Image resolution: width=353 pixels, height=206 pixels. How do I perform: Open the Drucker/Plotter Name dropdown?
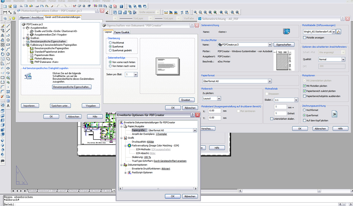click(270, 45)
